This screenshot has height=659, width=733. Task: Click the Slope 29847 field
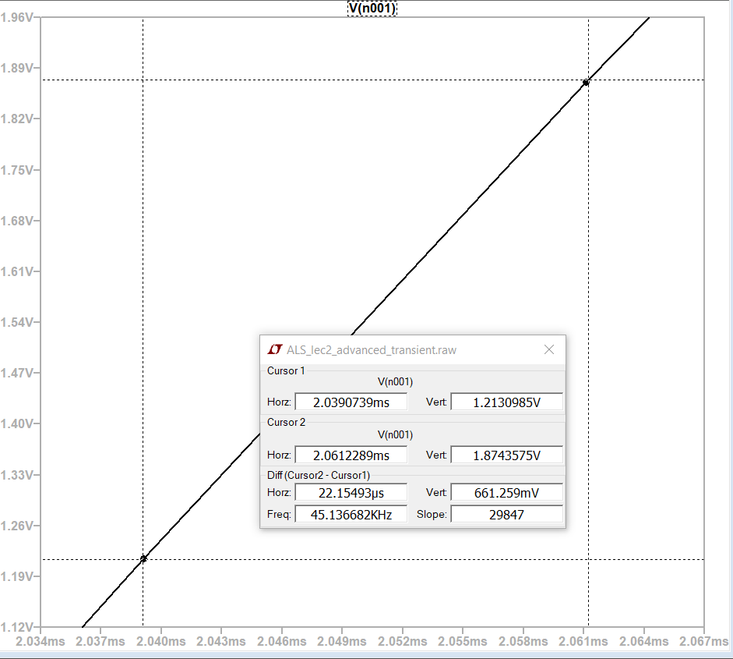[506, 515]
